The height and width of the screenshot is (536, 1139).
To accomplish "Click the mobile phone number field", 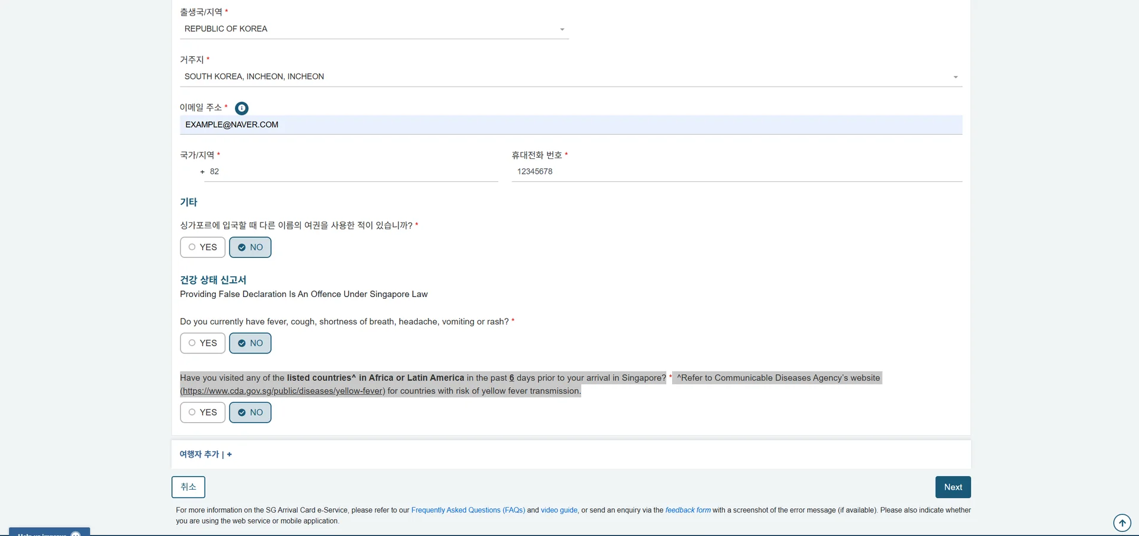I will 736,172.
